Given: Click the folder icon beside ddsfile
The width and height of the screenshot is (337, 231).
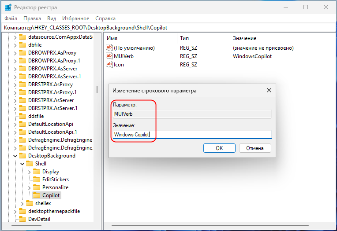Looking at the screenshot, I should point(22,116).
